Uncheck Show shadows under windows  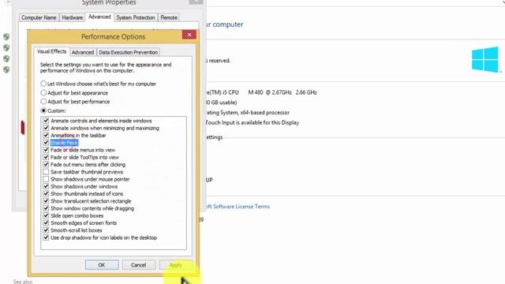coord(46,186)
